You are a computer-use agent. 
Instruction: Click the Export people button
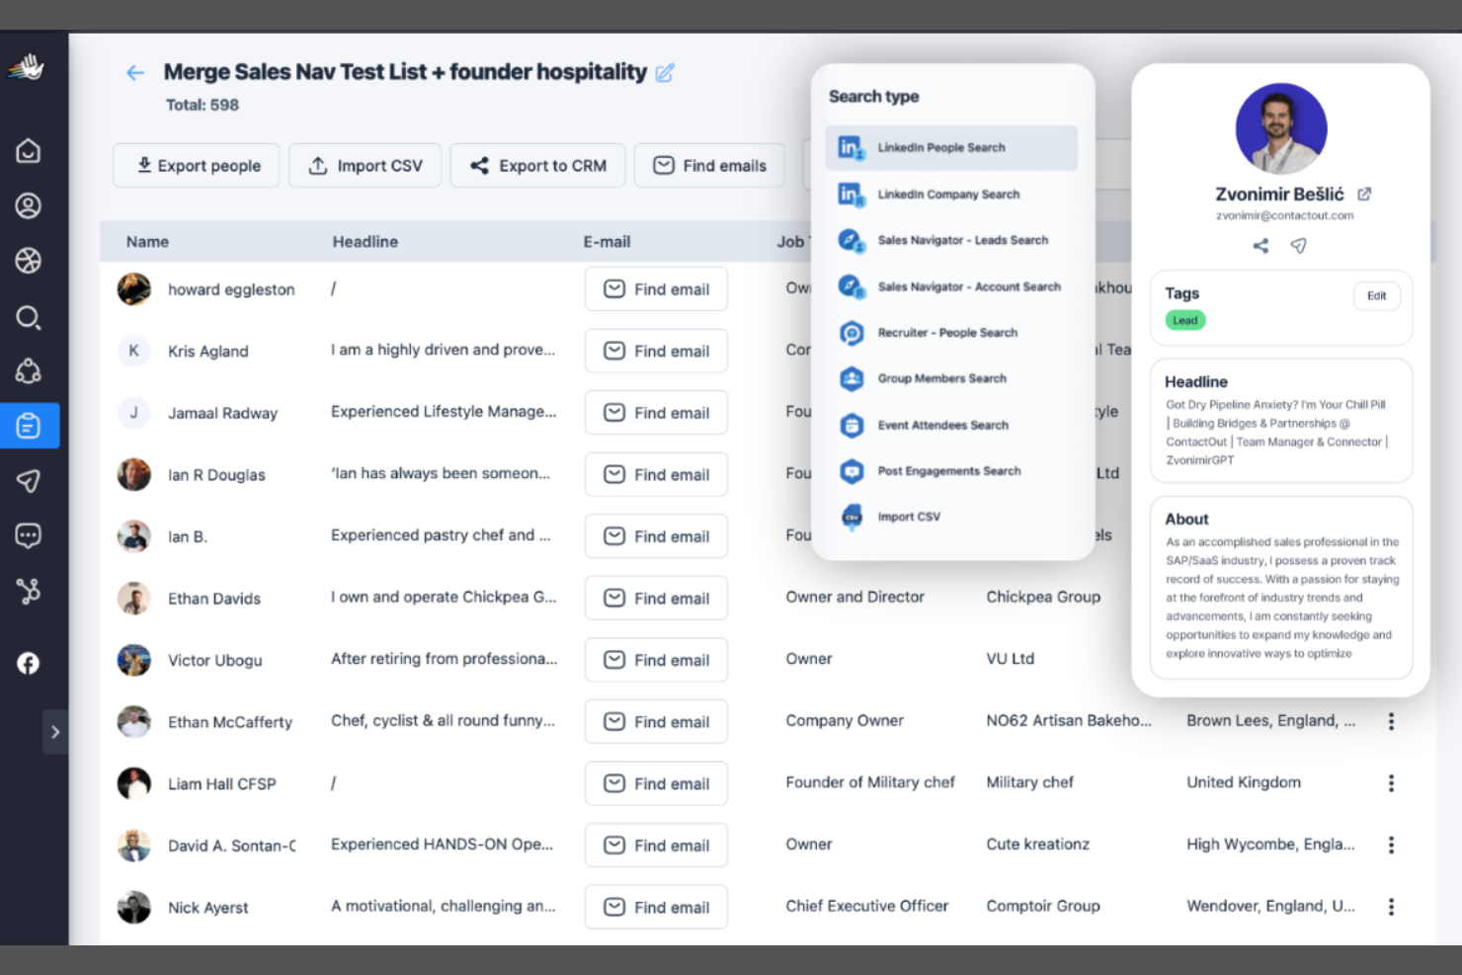pos(196,165)
